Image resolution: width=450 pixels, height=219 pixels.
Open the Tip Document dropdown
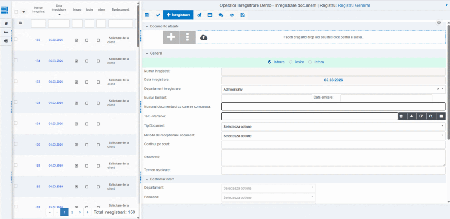[x=333, y=126]
